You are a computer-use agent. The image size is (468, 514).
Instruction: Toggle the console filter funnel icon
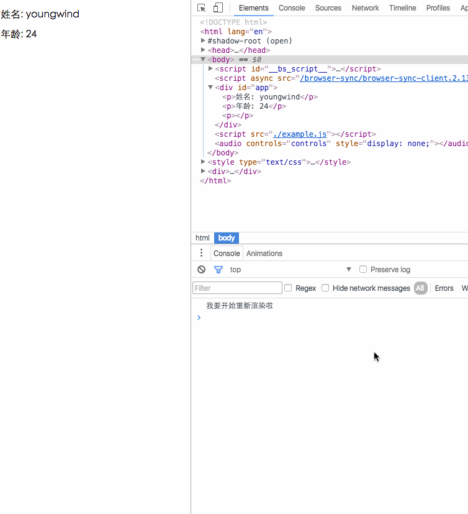coord(218,270)
